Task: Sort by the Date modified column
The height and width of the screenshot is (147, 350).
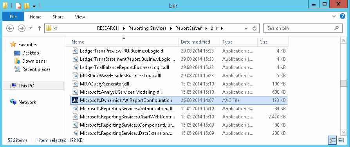Action: pos(199,42)
